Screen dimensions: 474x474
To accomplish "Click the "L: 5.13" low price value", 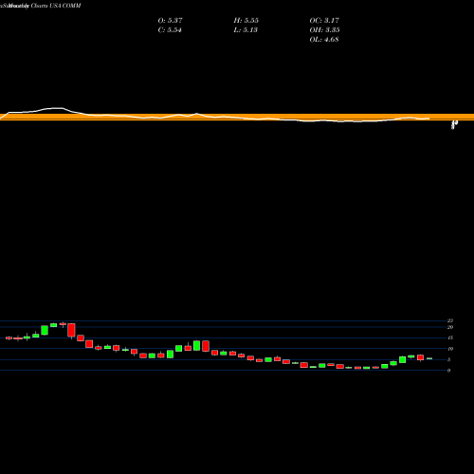I will pos(246,30).
